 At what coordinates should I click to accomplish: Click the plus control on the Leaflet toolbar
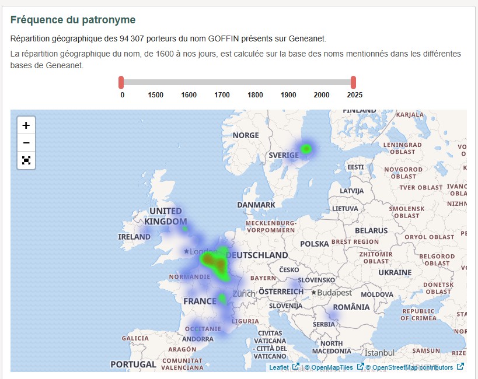[x=26, y=125]
